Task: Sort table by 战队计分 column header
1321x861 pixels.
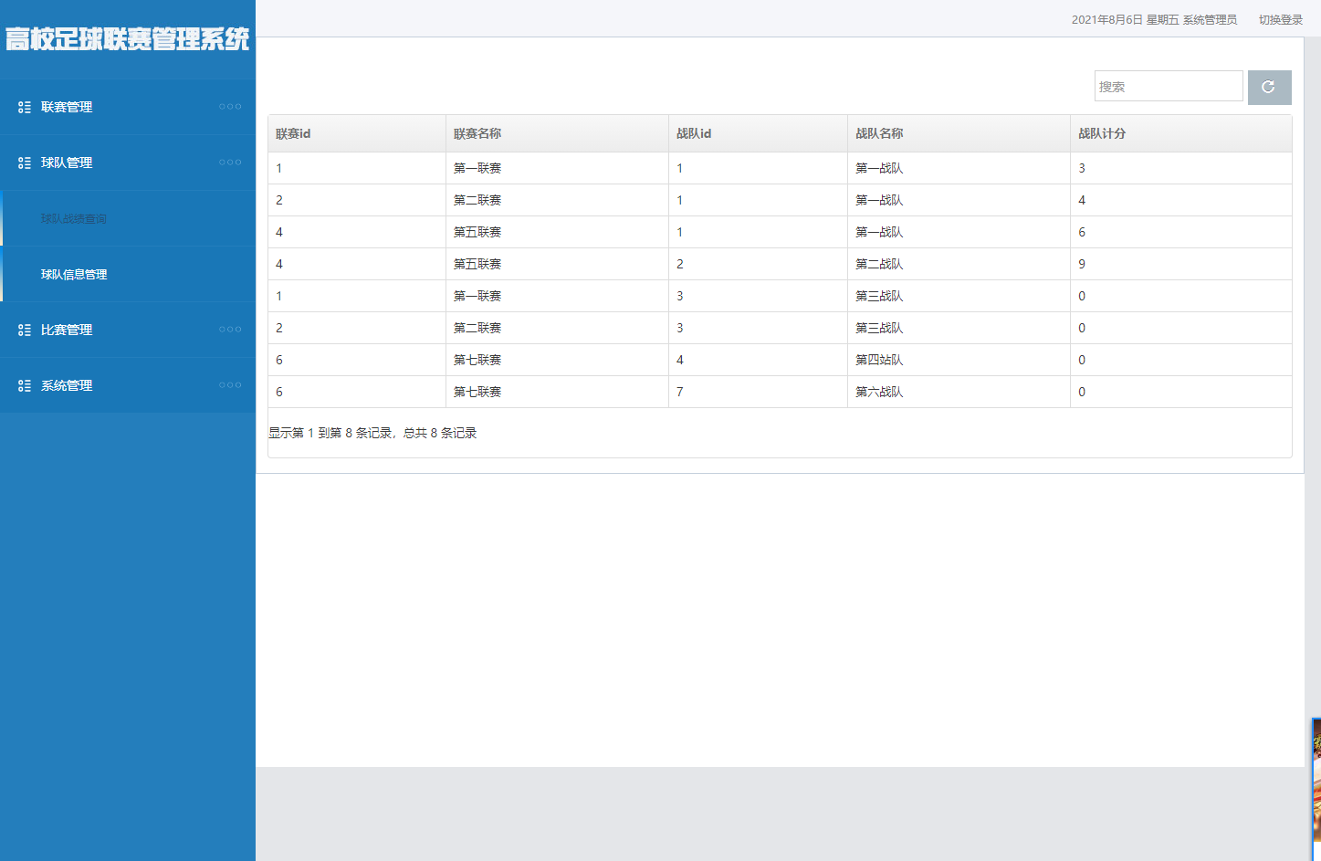Action: 1101,133
